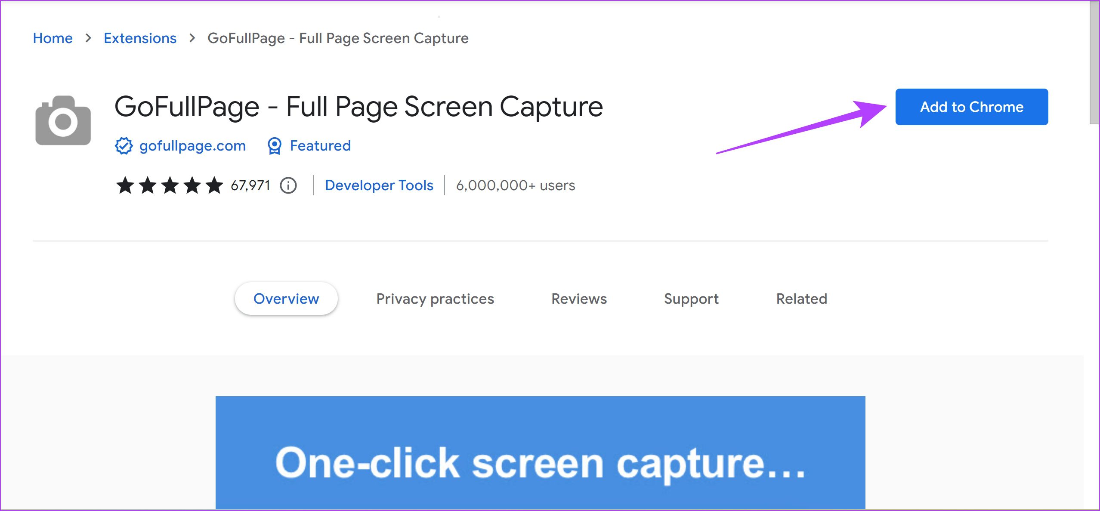Click the GoFullPage breadcrumb current page text
The image size is (1100, 511).
(x=338, y=38)
